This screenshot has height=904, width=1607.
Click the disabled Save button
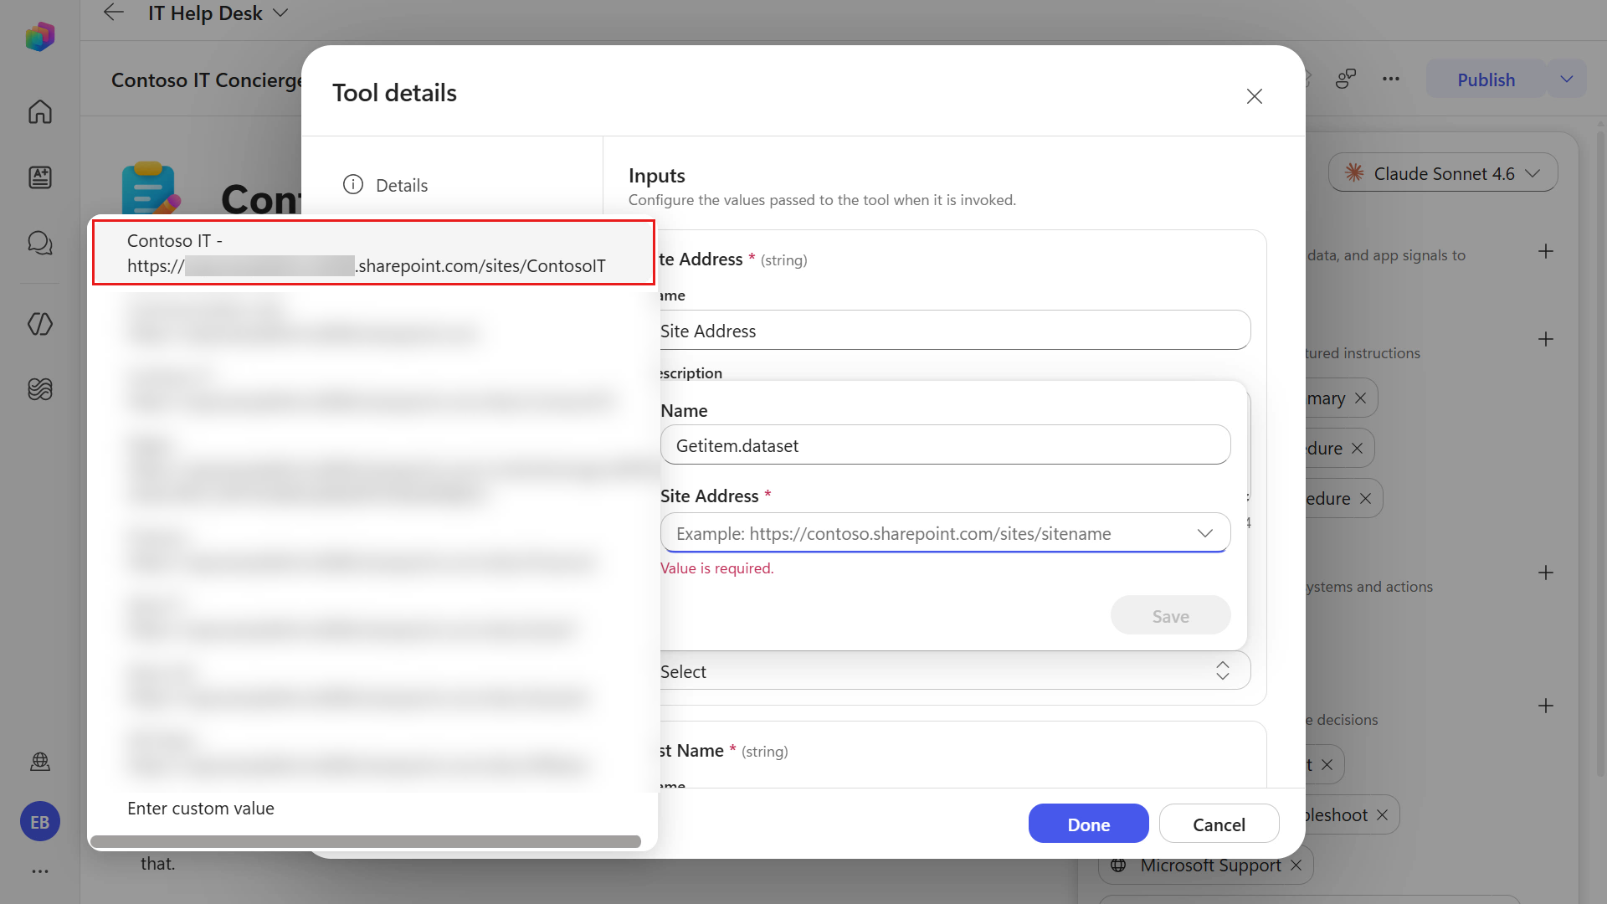click(1170, 616)
